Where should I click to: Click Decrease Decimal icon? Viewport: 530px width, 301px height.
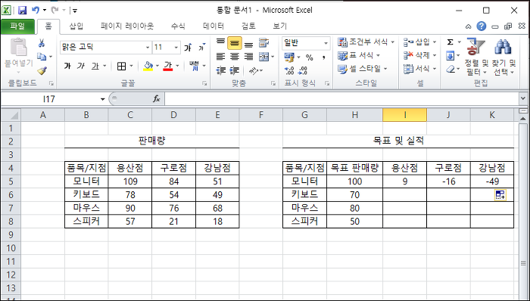303,70
